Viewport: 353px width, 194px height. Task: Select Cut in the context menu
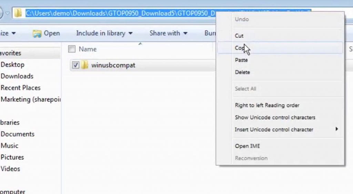pyautogui.click(x=239, y=36)
